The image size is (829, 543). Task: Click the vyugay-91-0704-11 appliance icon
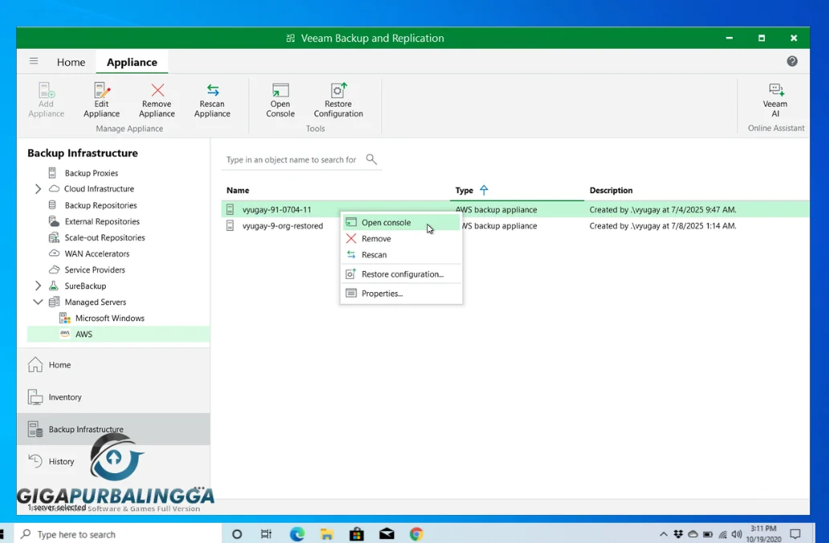pos(230,209)
